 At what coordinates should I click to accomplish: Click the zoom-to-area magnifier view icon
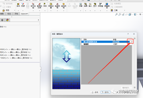tap(120, 14)
